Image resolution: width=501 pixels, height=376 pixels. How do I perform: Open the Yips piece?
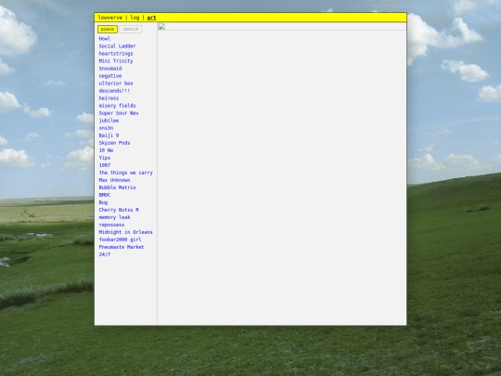coord(105,158)
